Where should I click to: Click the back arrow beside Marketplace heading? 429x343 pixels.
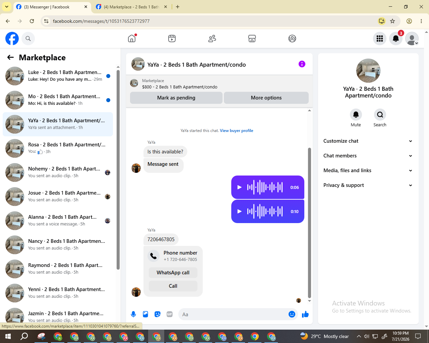click(x=10, y=57)
